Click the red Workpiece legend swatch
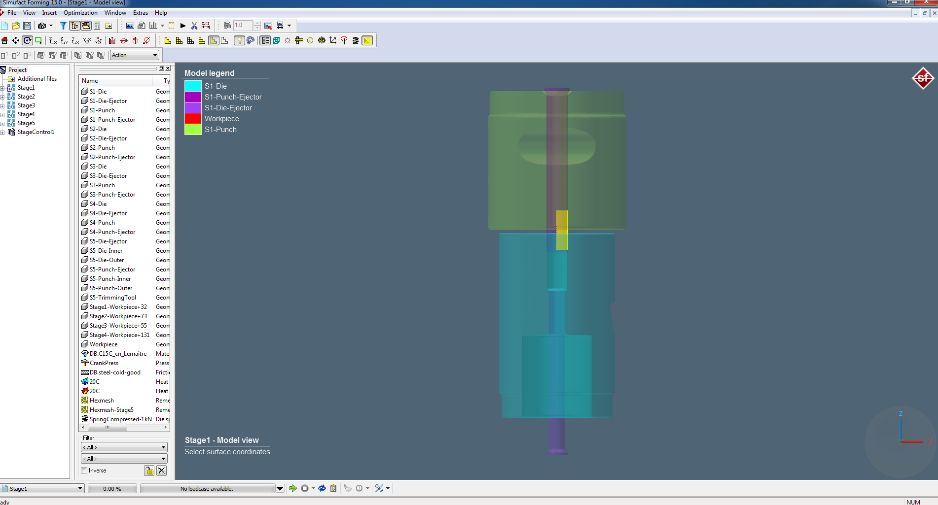Image resolution: width=938 pixels, height=505 pixels. tap(193, 119)
